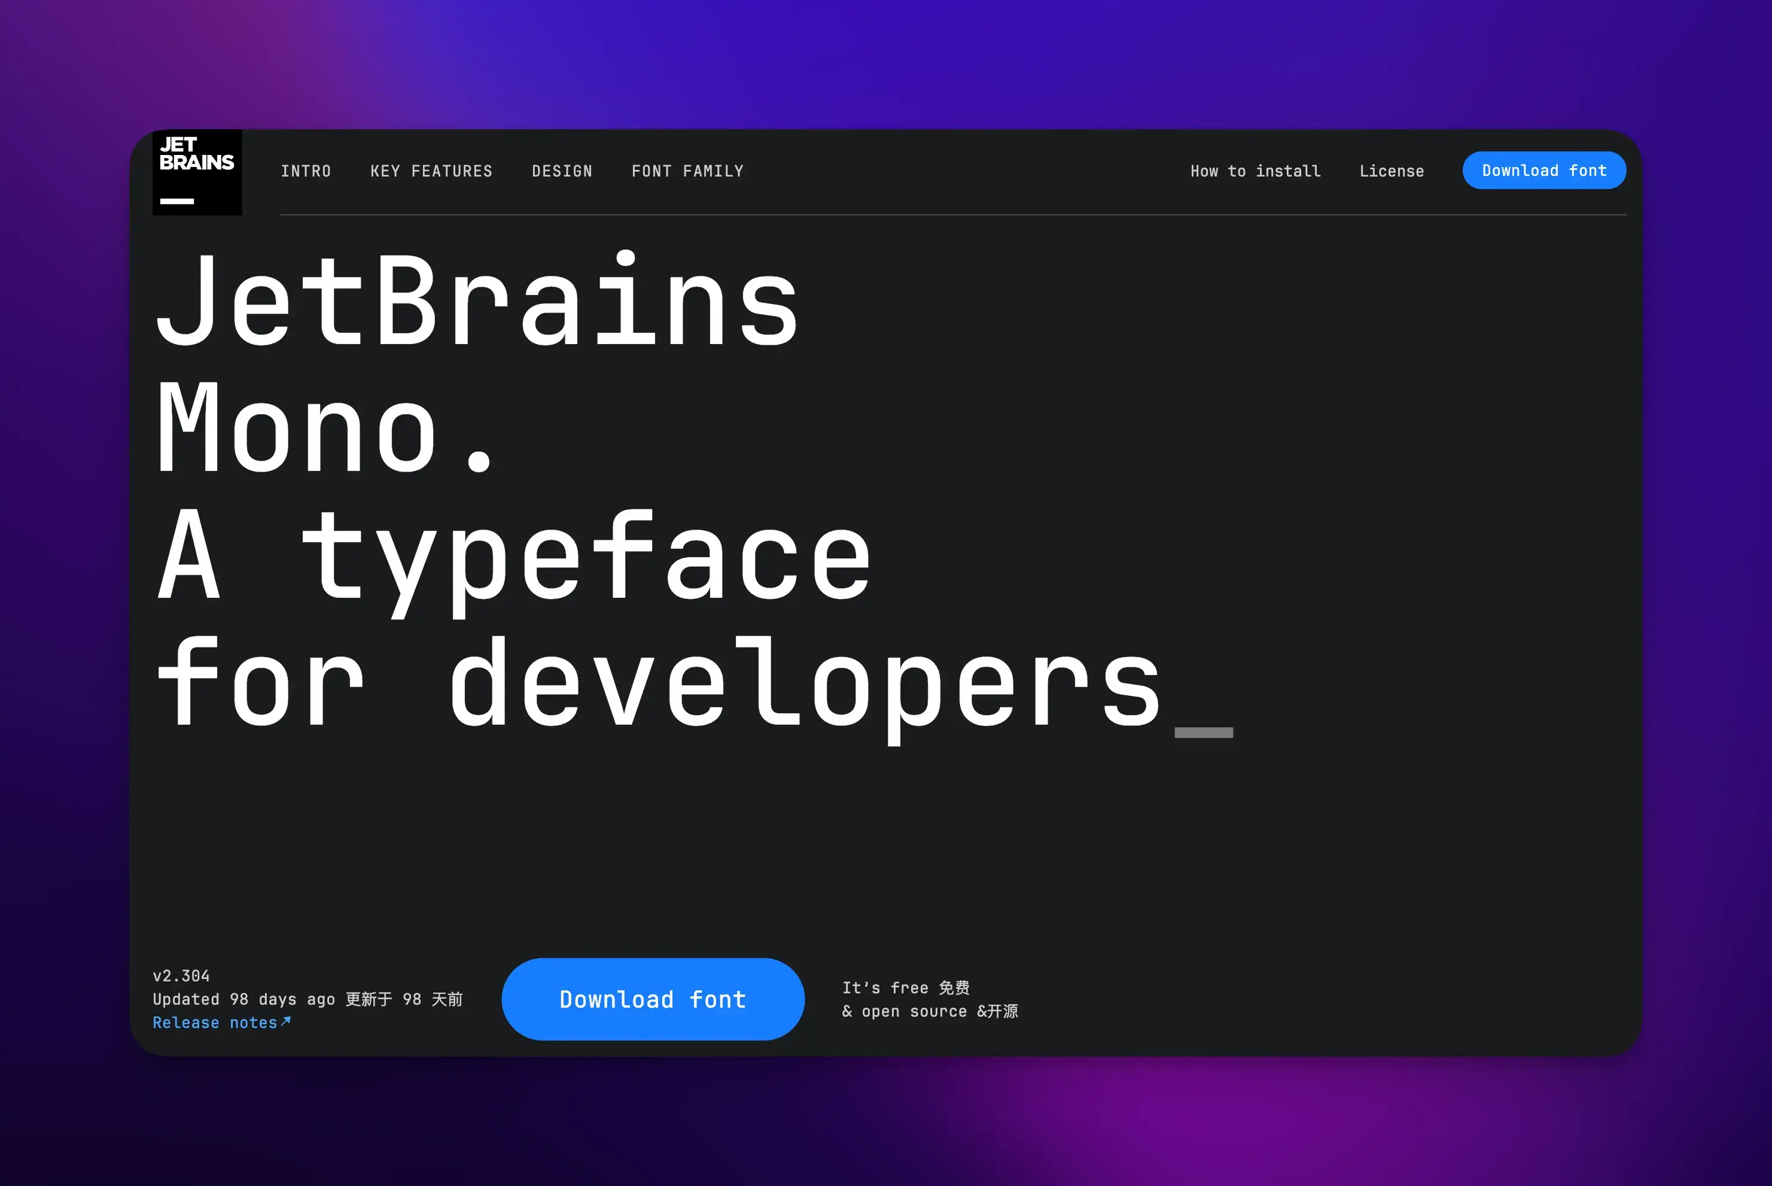Open the KEY FEATURES nav item
The width and height of the screenshot is (1772, 1186).
tap(431, 171)
